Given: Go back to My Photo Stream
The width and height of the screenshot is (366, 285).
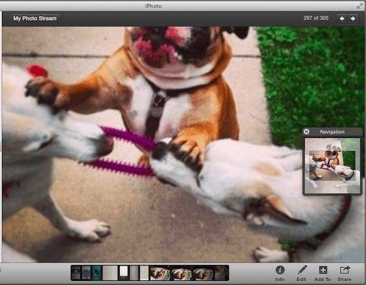Looking at the screenshot, I should (35, 19).
